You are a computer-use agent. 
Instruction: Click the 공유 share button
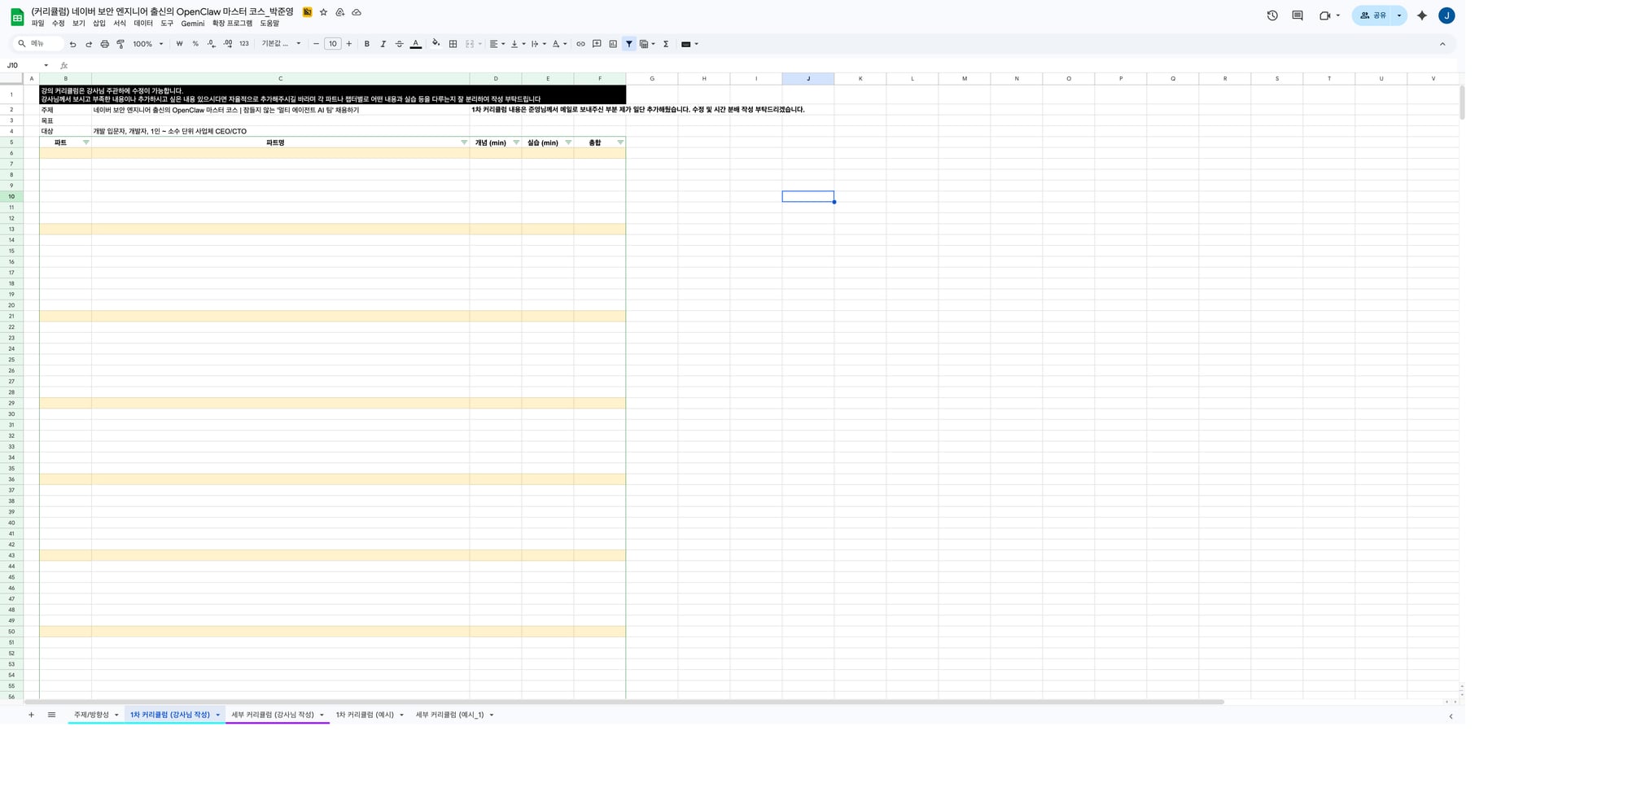pyautogui.click(x=1373, y=15)
